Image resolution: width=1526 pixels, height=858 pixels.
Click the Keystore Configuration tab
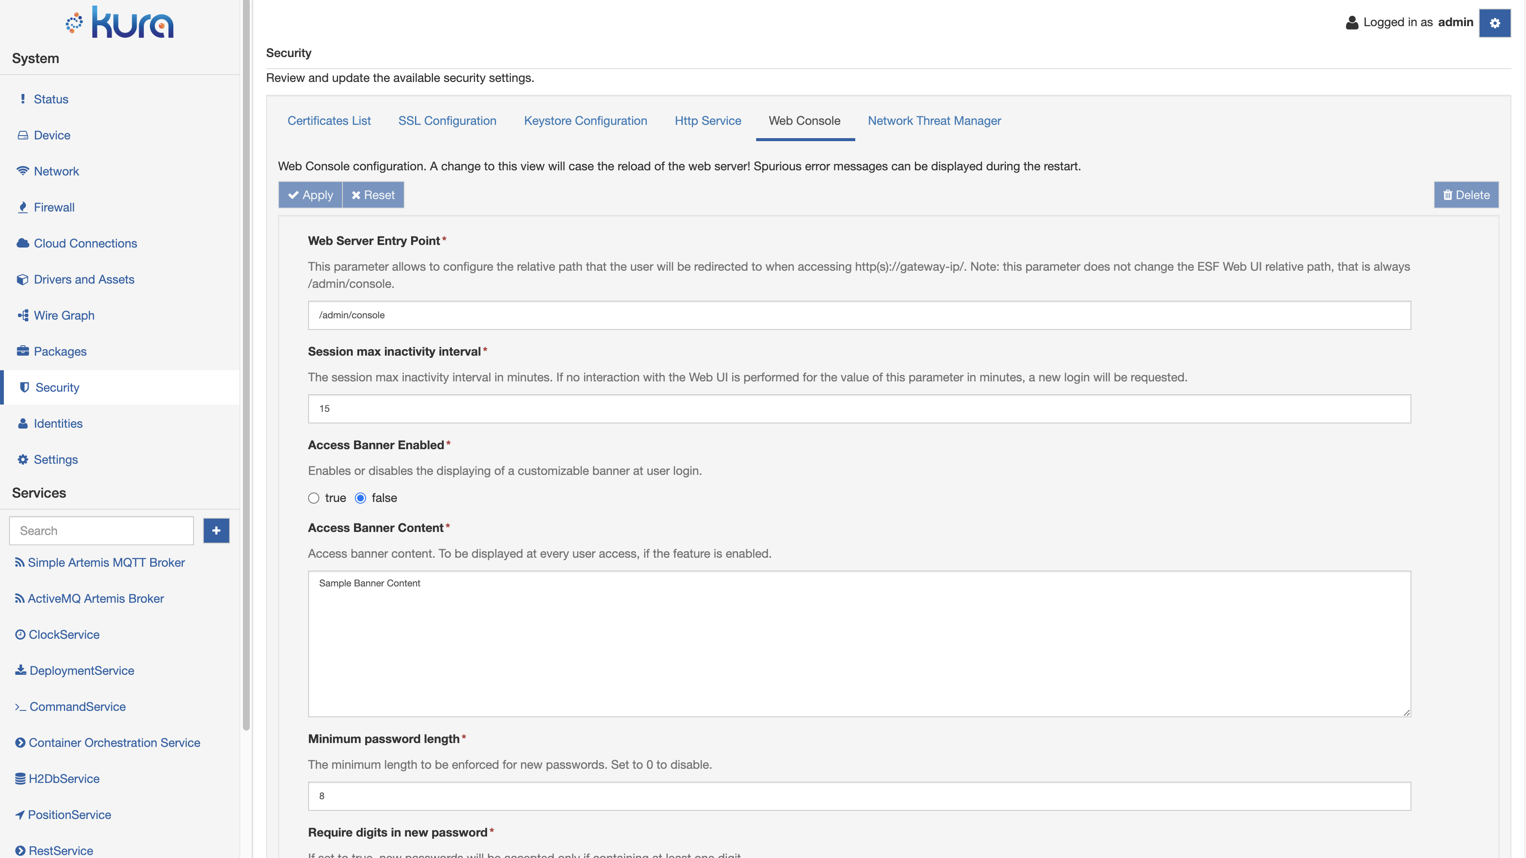(x=585, y=119)
